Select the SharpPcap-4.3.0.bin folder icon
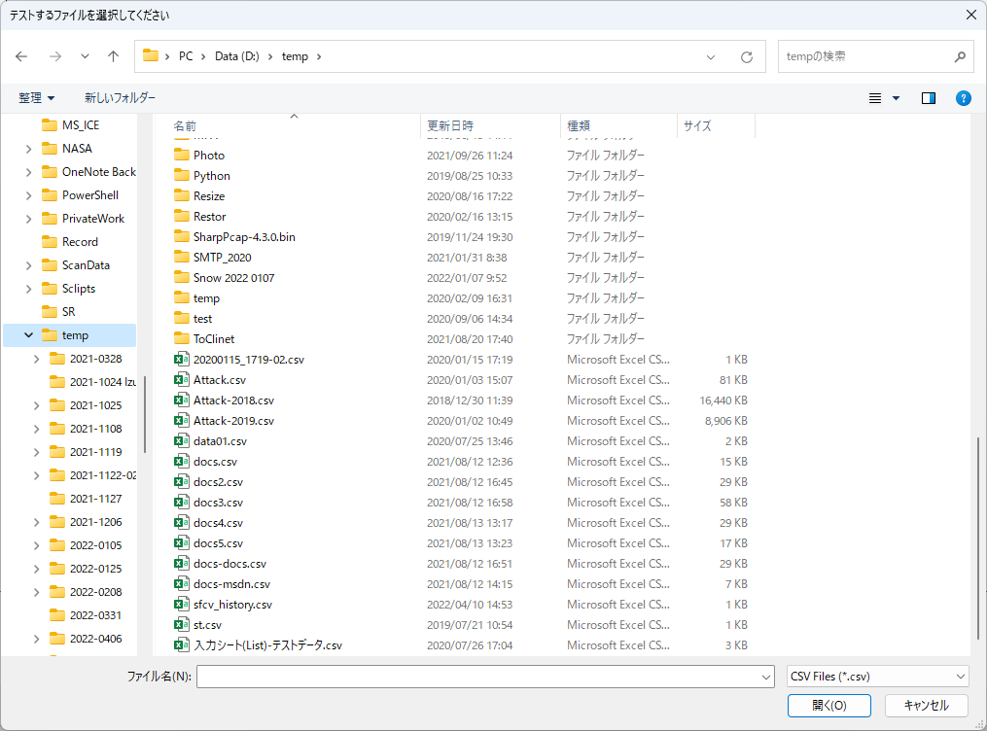Viewport: 987px width, 731px height. click(181, 236)
